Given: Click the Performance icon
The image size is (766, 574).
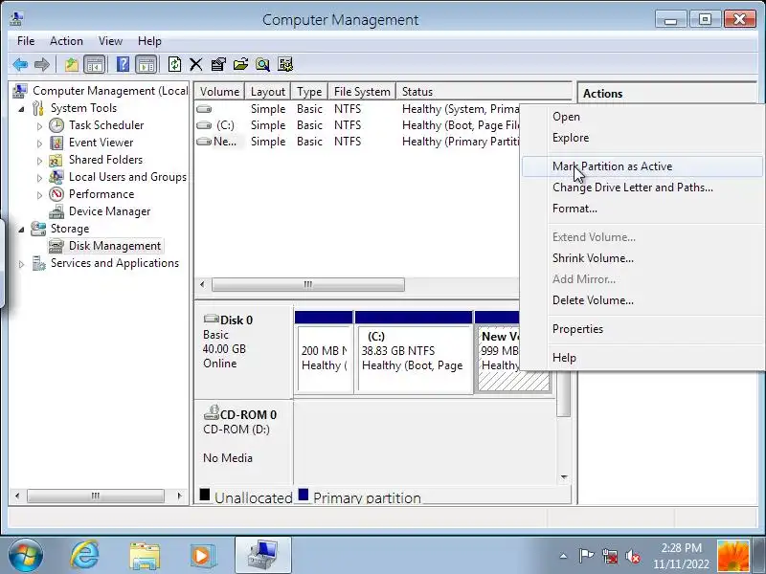Looking at the screenshot, I should pyautogui.click(x=56, y=194).
